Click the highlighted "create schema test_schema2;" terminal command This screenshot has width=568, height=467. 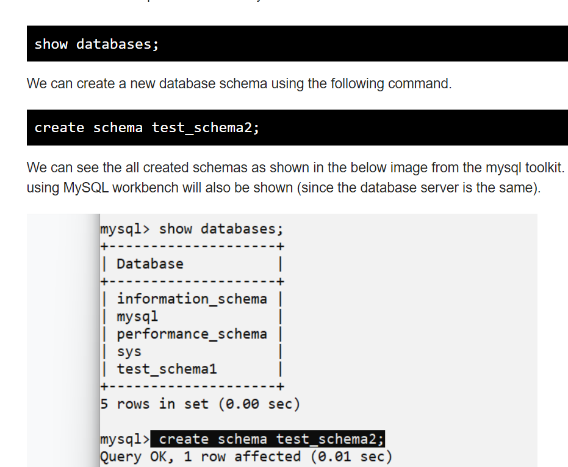271,439
